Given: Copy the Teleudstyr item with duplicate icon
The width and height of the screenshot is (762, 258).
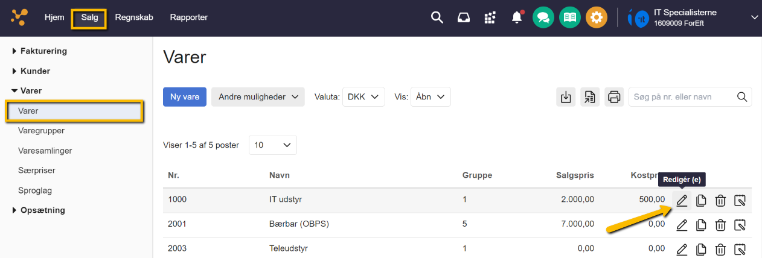Looking at the screenshot, I should tap(701, 249).
